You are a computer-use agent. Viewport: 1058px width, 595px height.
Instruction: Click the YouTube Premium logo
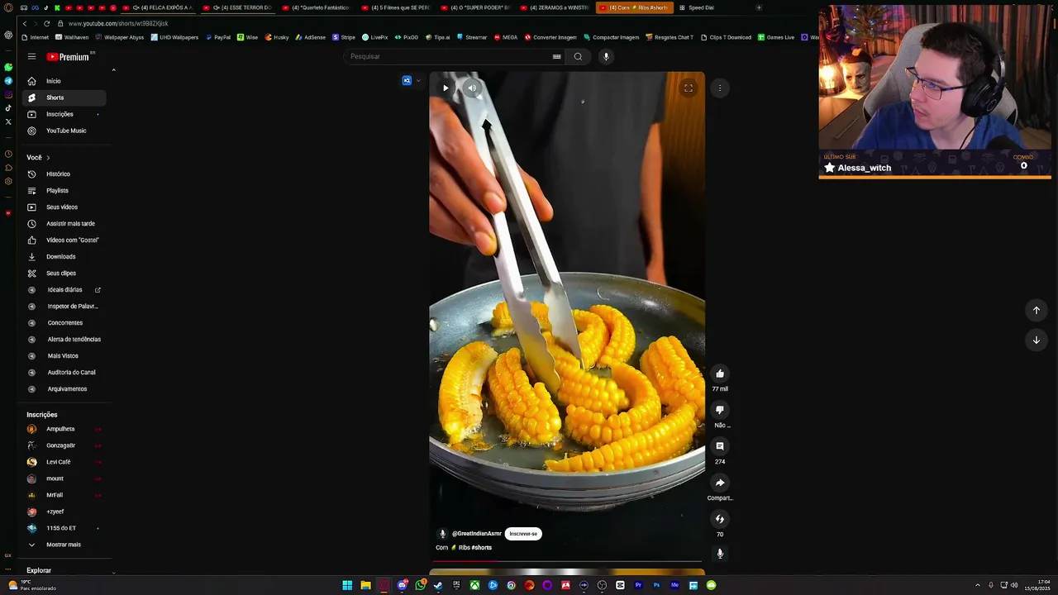tap(69, 57)
